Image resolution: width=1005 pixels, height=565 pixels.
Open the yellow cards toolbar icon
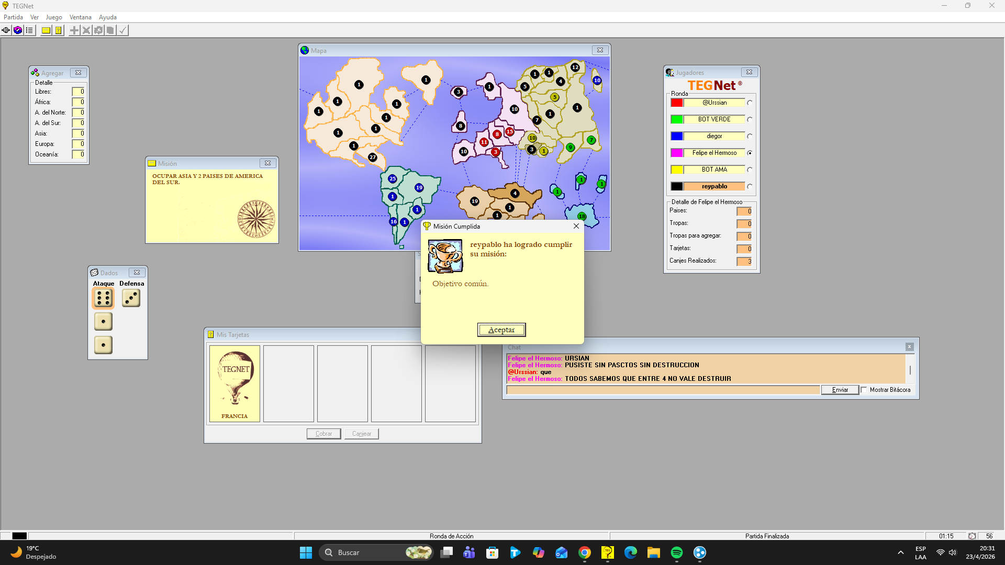click(58, 30)
